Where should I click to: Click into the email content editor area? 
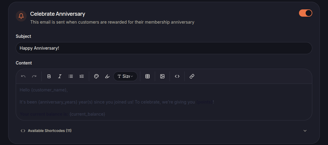point(164,102)
